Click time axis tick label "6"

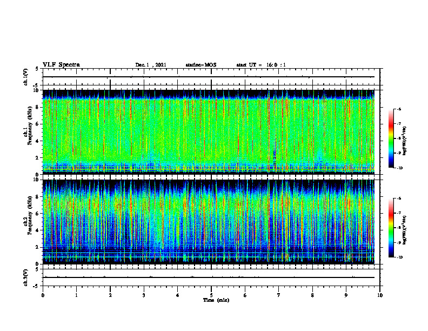[245, 295]
